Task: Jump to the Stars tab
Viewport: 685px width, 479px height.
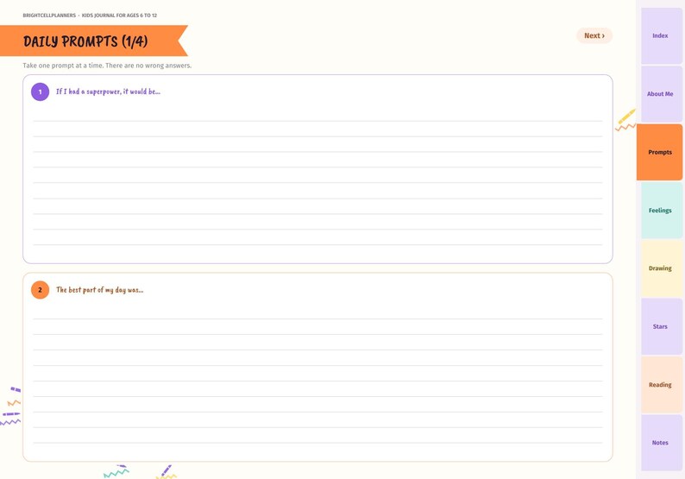Action: [x=662, y=326]
